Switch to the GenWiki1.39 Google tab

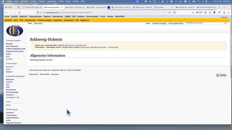click(32, 7)
